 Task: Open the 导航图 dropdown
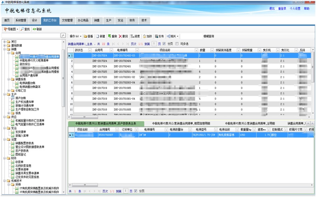coord(11,29)
